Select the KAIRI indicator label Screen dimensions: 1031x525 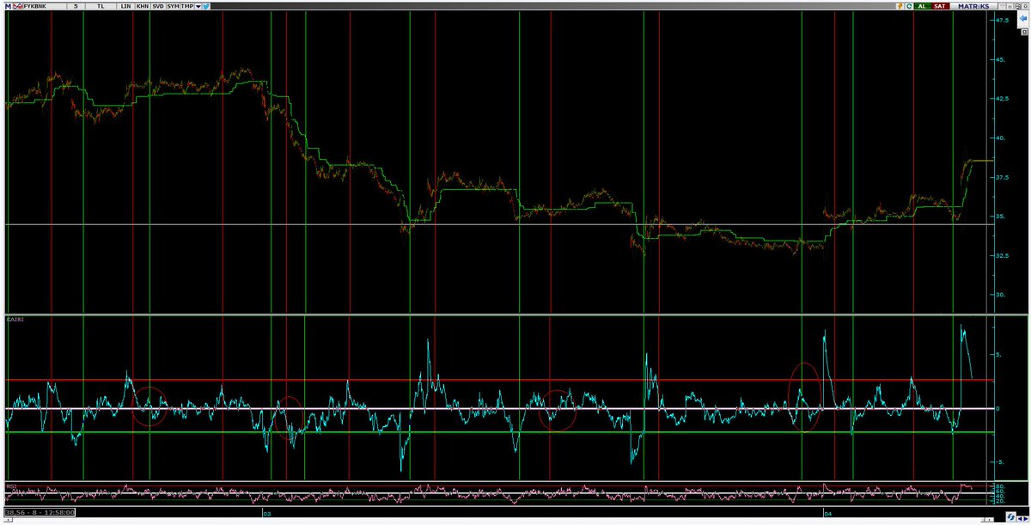point(15,319)
